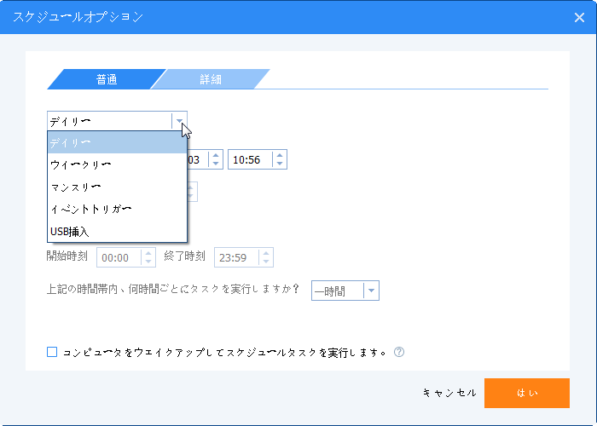This screenshot has height=426, width=597.
Task: Select ウィークリー in the dropdown list
Action: pyautogui.click(x=117, y=164)
